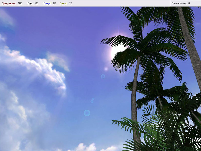
Task: Click the red Здоровье label
Action: pyautogui.click(x=9, y=3)
